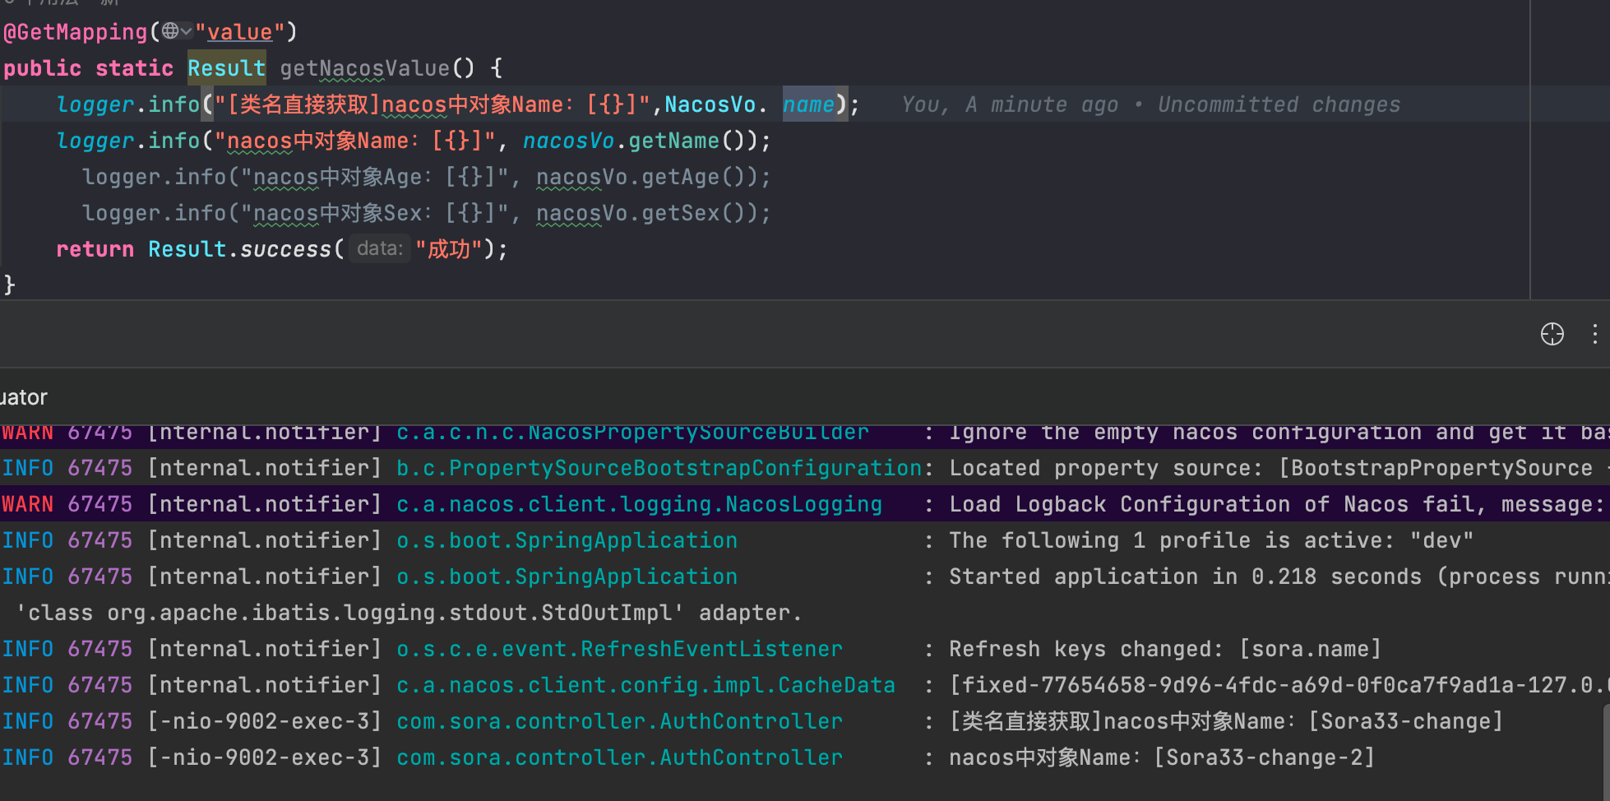Click the 'data:' parameter inlay hint
The height and width of the screenshot is (801, 1610).
click(x=379, y=248)
